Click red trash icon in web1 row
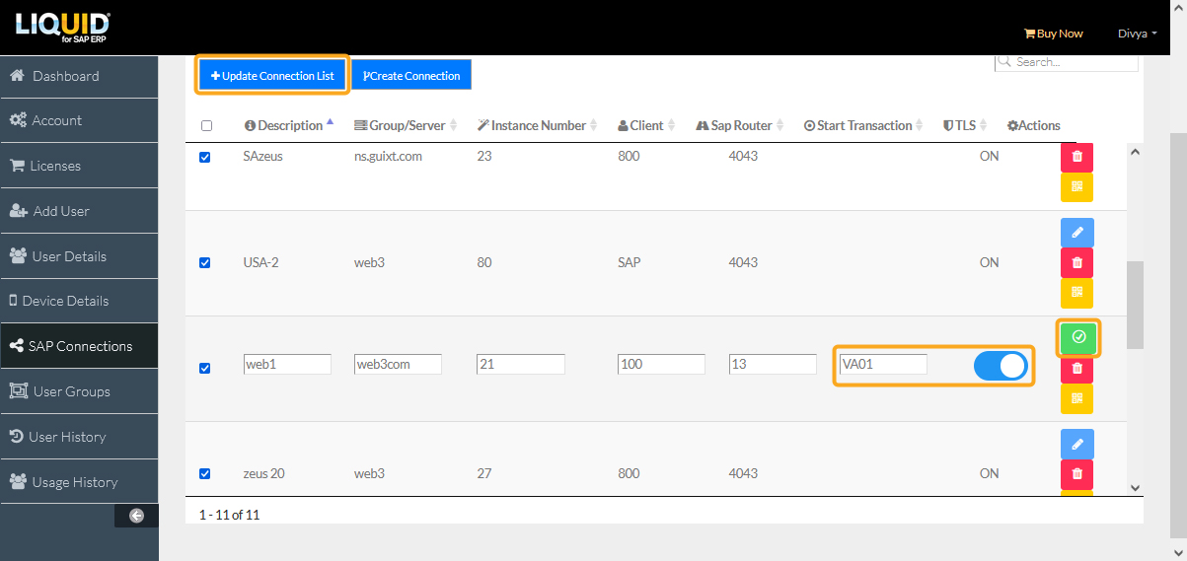1187x561 pixels. click(1076, 368)
